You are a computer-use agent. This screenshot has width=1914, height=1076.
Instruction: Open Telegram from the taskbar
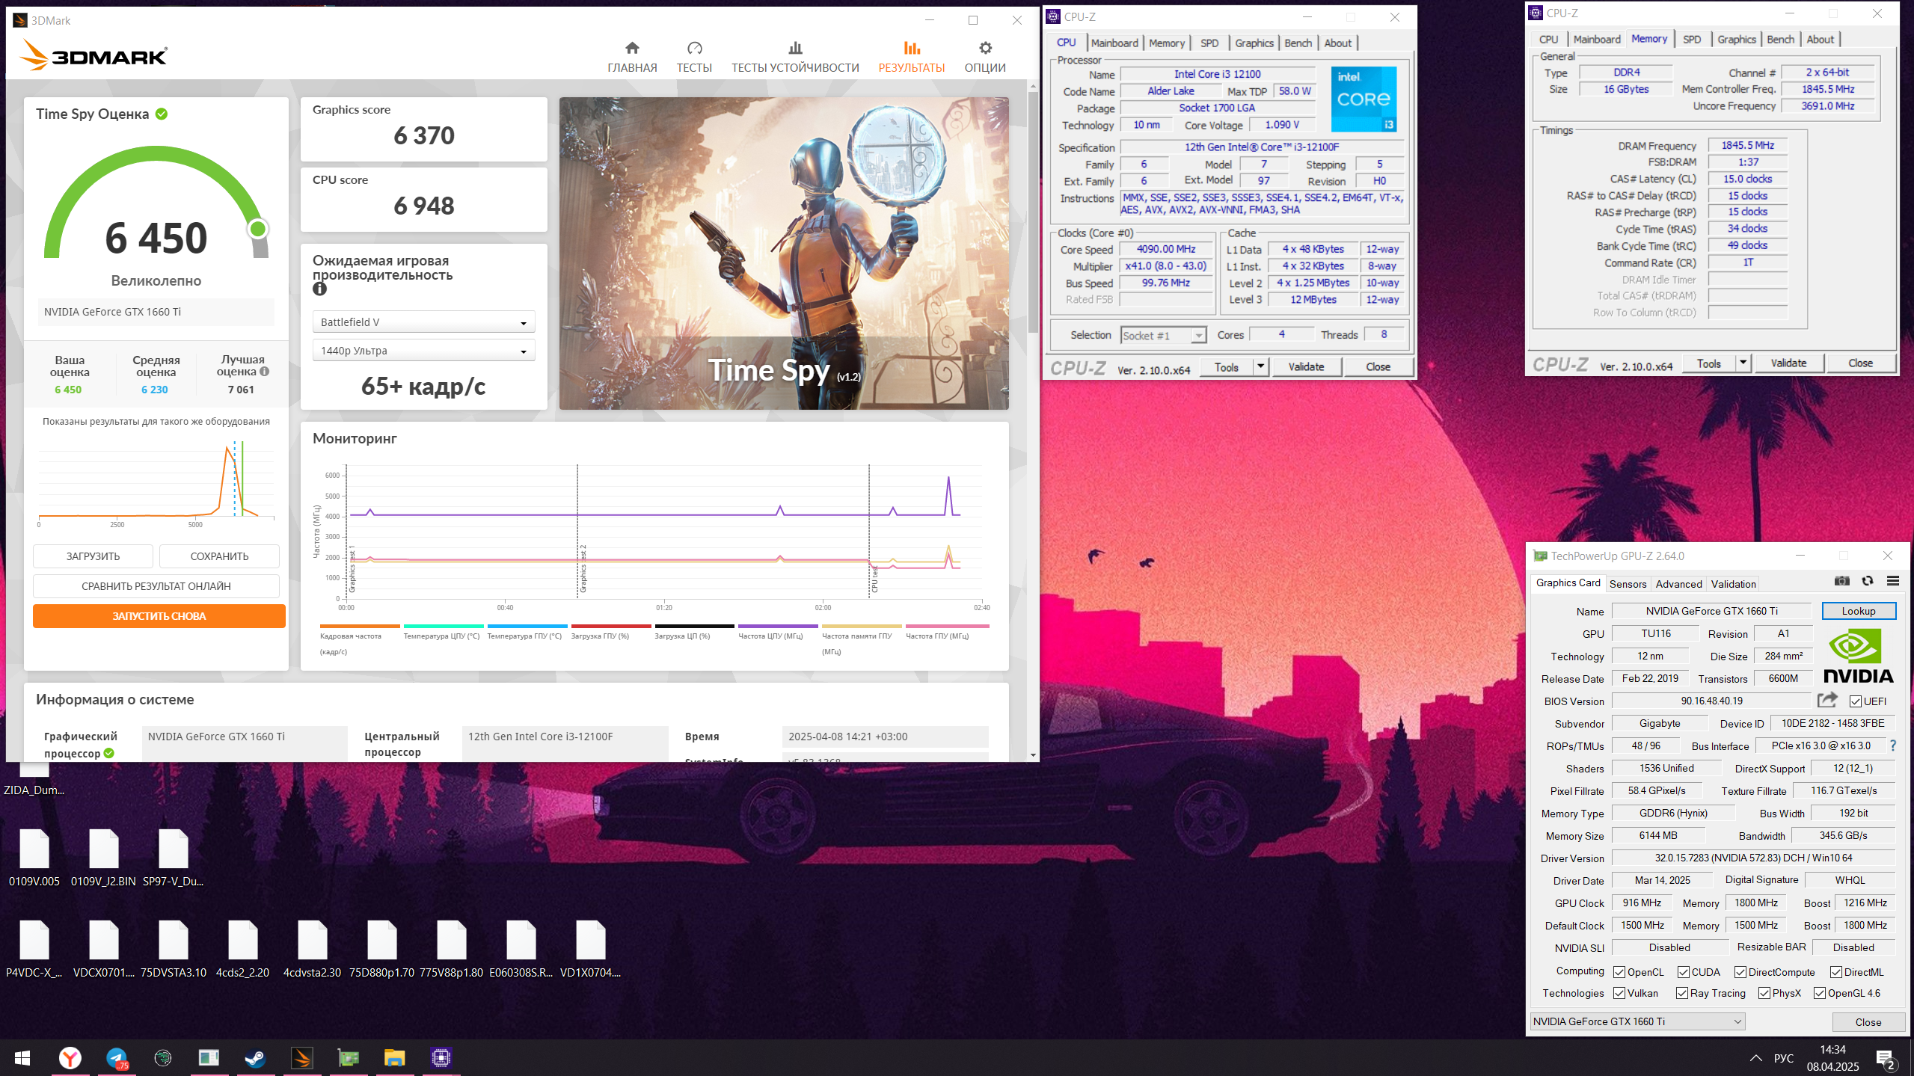click(x=117, y=1058)
